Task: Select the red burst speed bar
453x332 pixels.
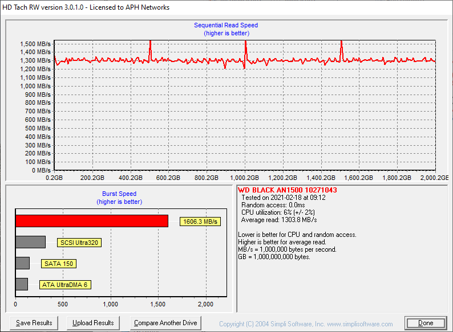Action: click(91, 221)
